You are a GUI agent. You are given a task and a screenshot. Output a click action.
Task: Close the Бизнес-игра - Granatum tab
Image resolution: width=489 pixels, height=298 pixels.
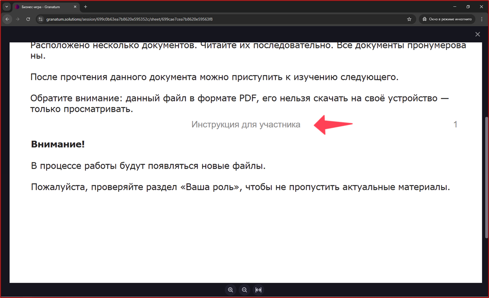(75, 7)
